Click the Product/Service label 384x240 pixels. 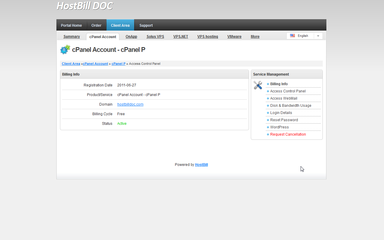coord(100,95)
